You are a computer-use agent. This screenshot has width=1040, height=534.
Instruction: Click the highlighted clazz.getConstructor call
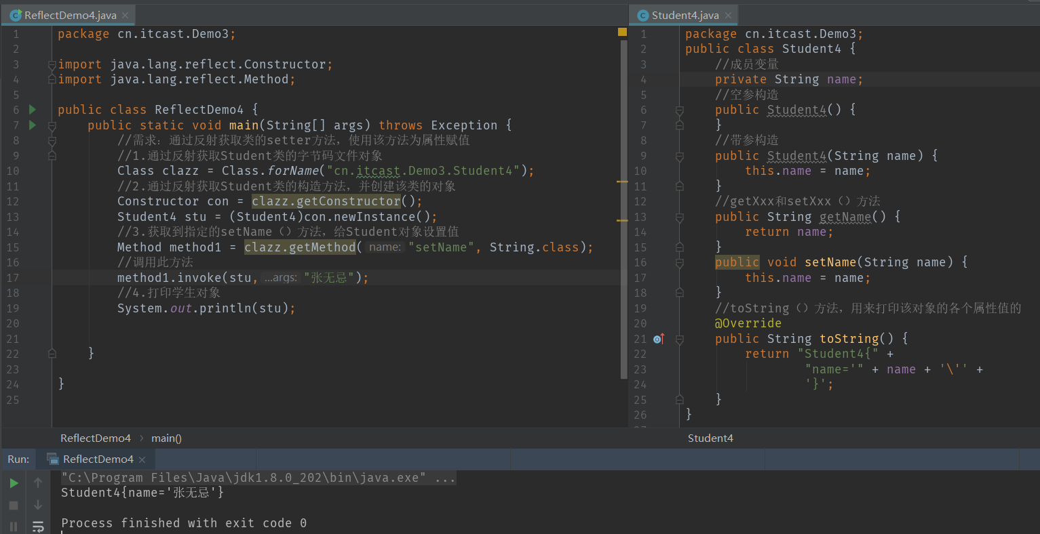coord(326,201)
